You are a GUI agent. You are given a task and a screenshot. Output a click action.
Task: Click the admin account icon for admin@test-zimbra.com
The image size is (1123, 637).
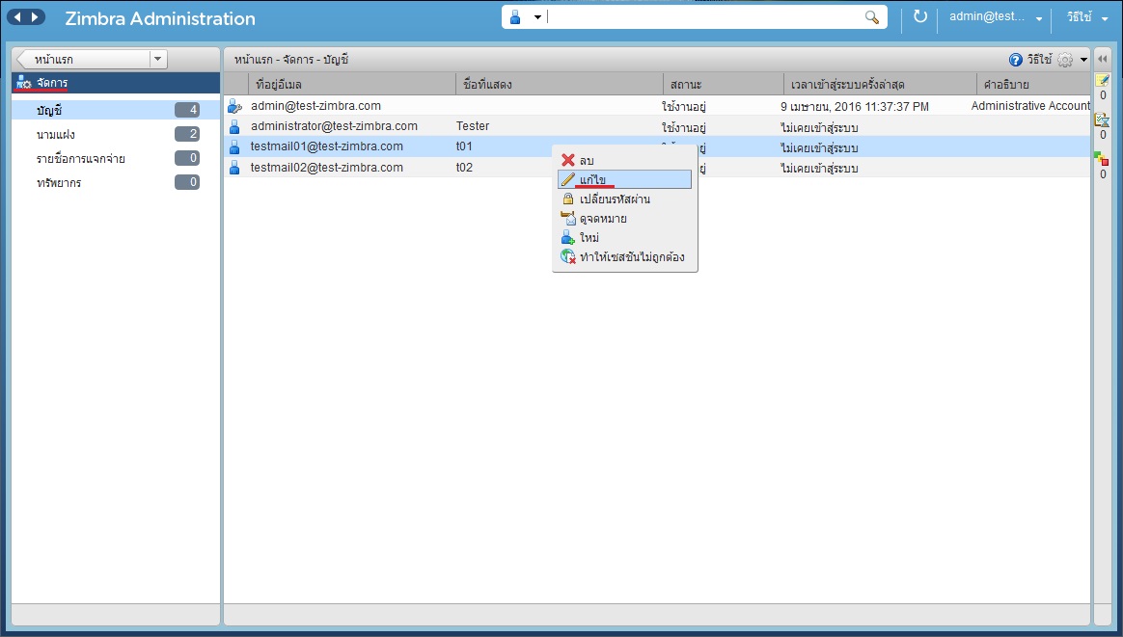tap(234, 107)
